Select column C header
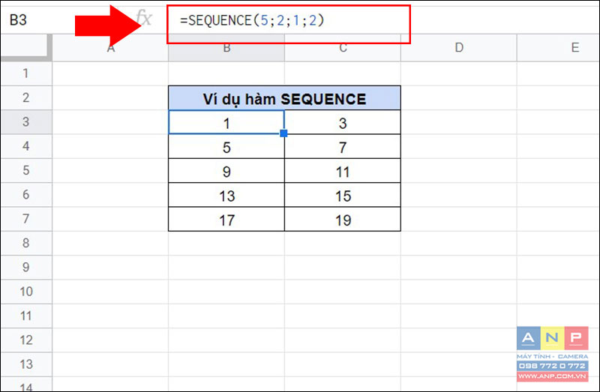The width and height of the screenshot is (600, 392). [343, 47]
